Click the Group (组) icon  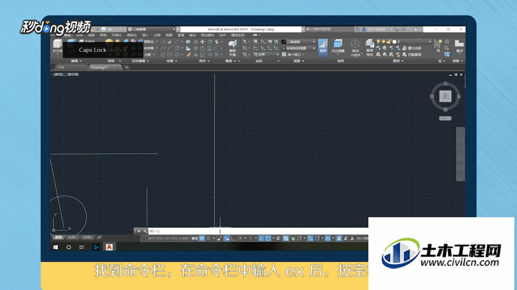tap(438, 46)
